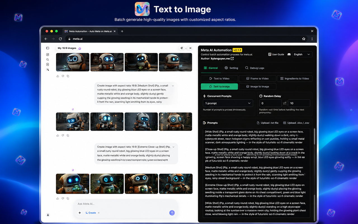
Task: Click the Random Delay field showing 10
Action: 299,103
